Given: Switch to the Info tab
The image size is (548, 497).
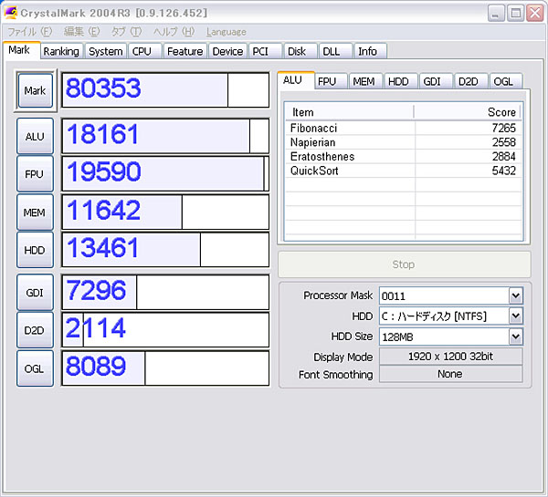Looking at the screenshot, I should [371, 51].
